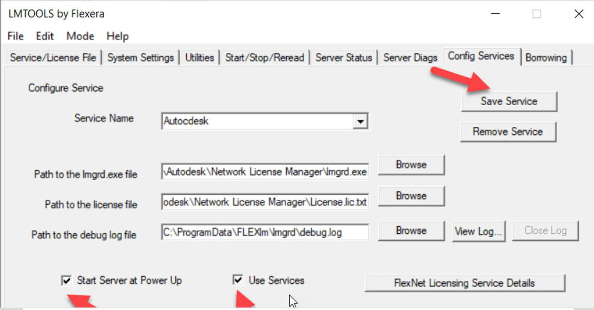Open FlexNet Licensing Service Details

point(465,283)
